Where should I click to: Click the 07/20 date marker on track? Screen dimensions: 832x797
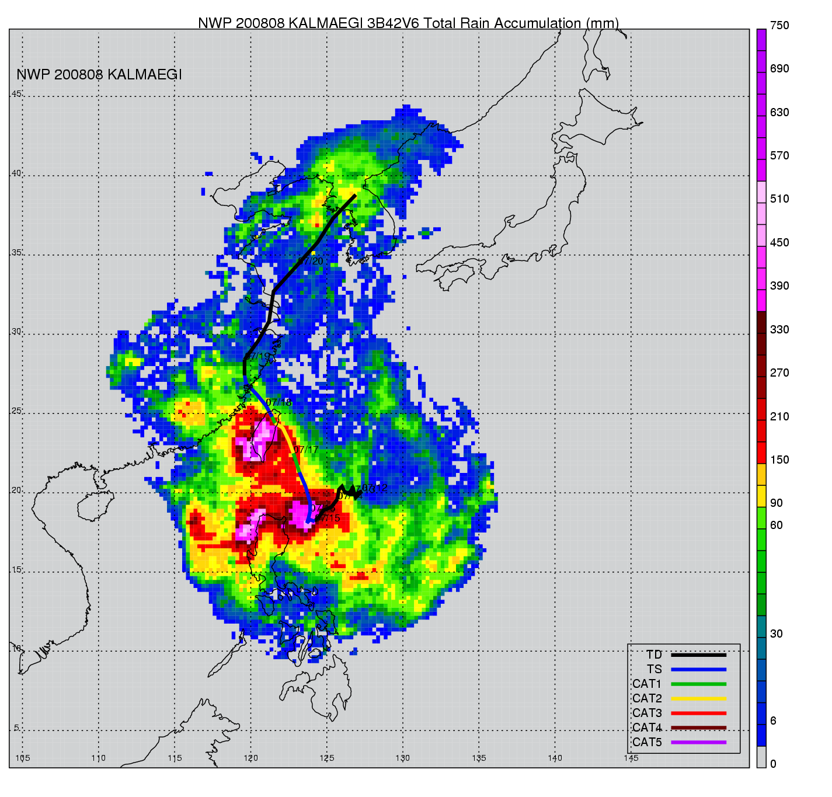310,261
